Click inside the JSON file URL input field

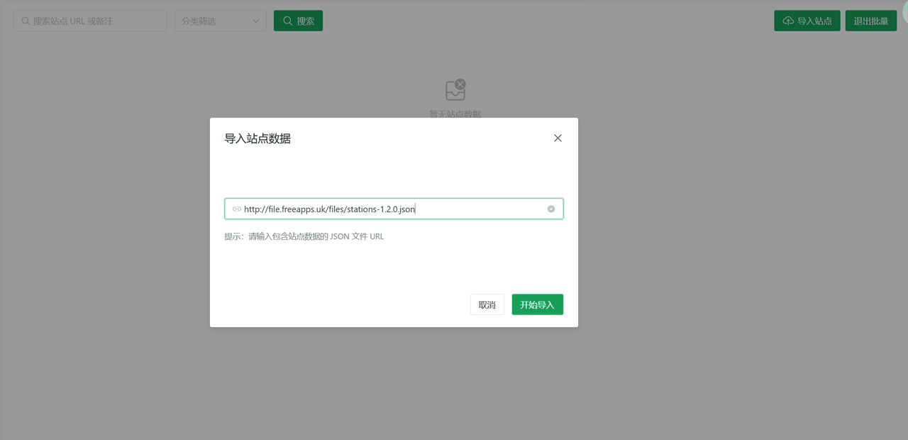pyautogui.click(x=394, y=209)
